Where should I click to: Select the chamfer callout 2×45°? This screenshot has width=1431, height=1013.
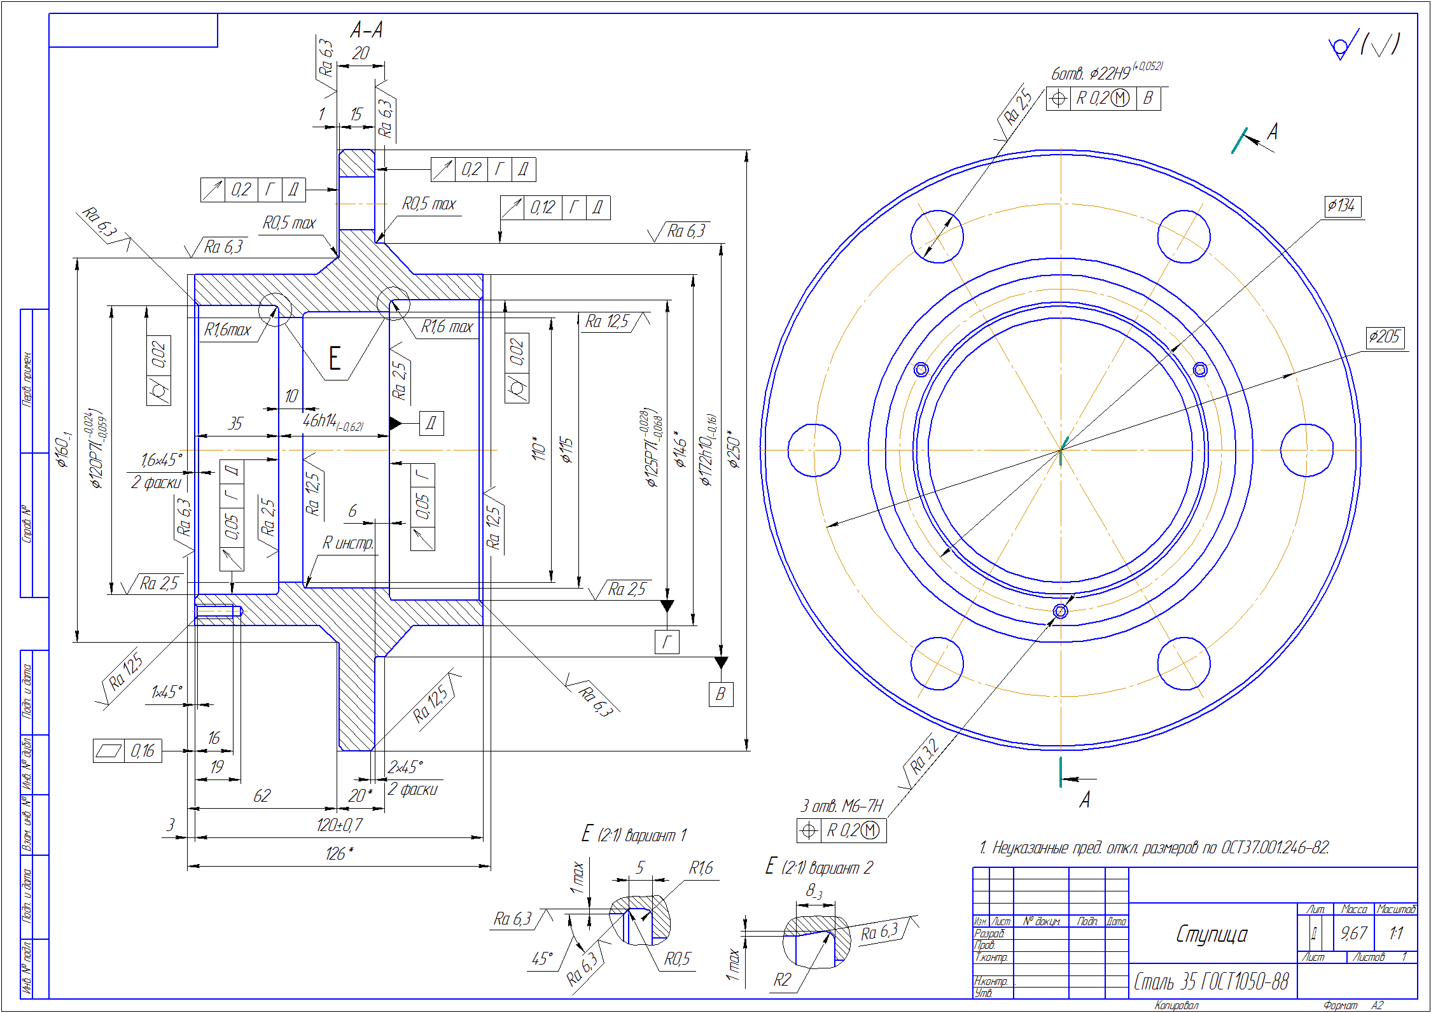405,767
